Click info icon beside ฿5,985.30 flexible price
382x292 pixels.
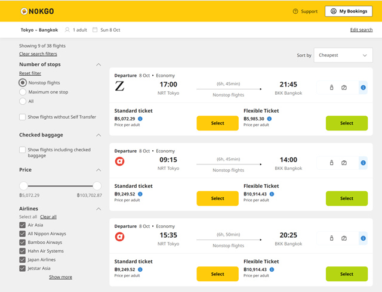[269, 119]
